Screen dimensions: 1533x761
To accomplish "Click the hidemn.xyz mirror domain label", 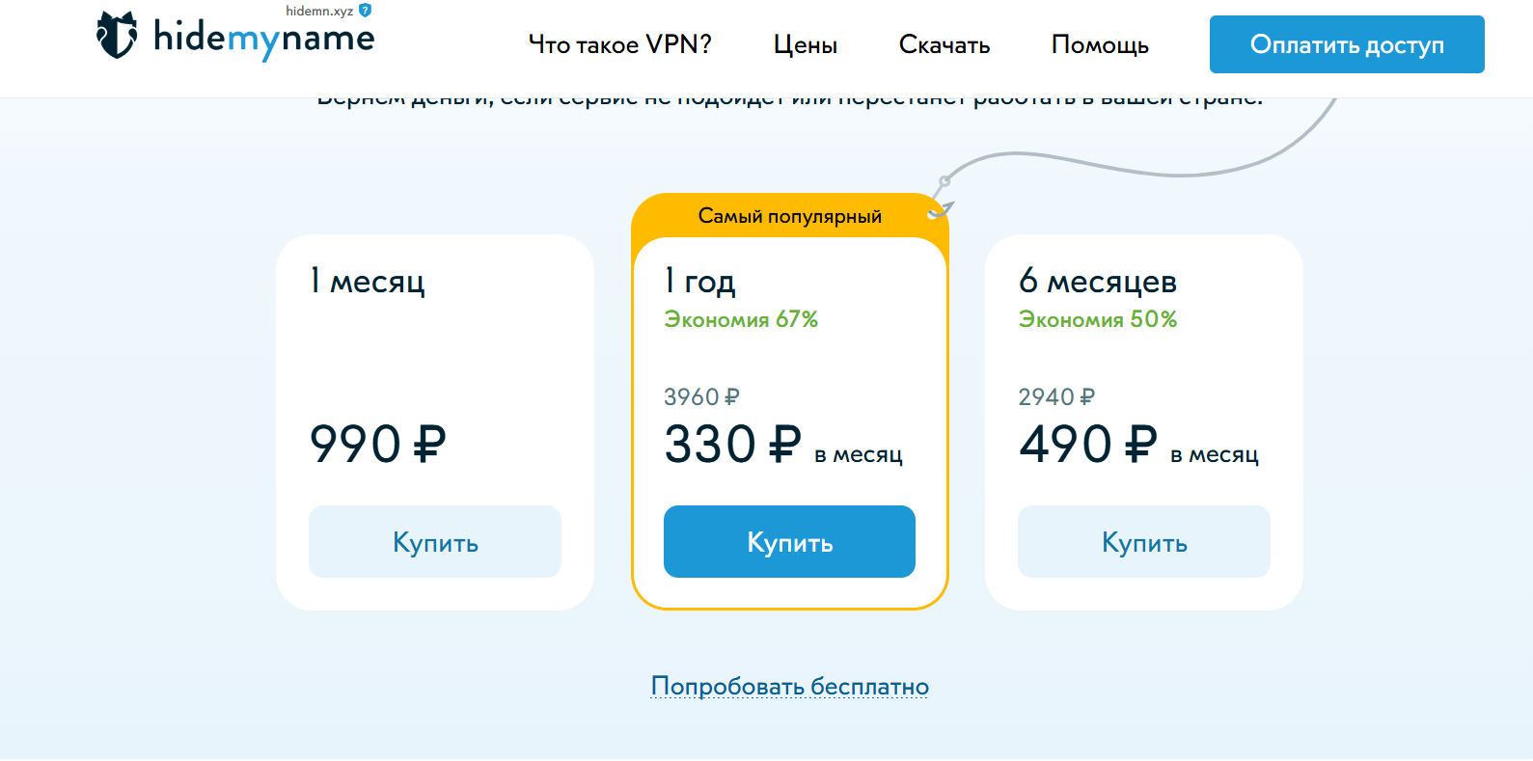I will tap(318, 12).
